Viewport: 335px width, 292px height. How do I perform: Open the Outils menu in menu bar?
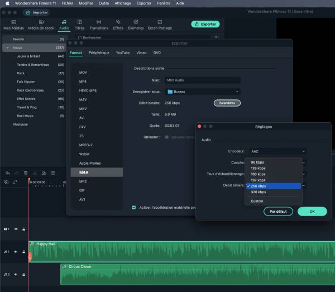[104, 3]
